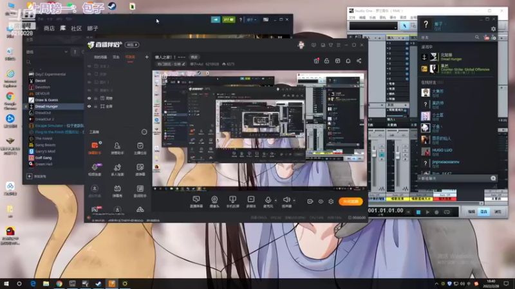515x289 pixels.
Task: Open the Steam 库 tab
Action: 62,28
